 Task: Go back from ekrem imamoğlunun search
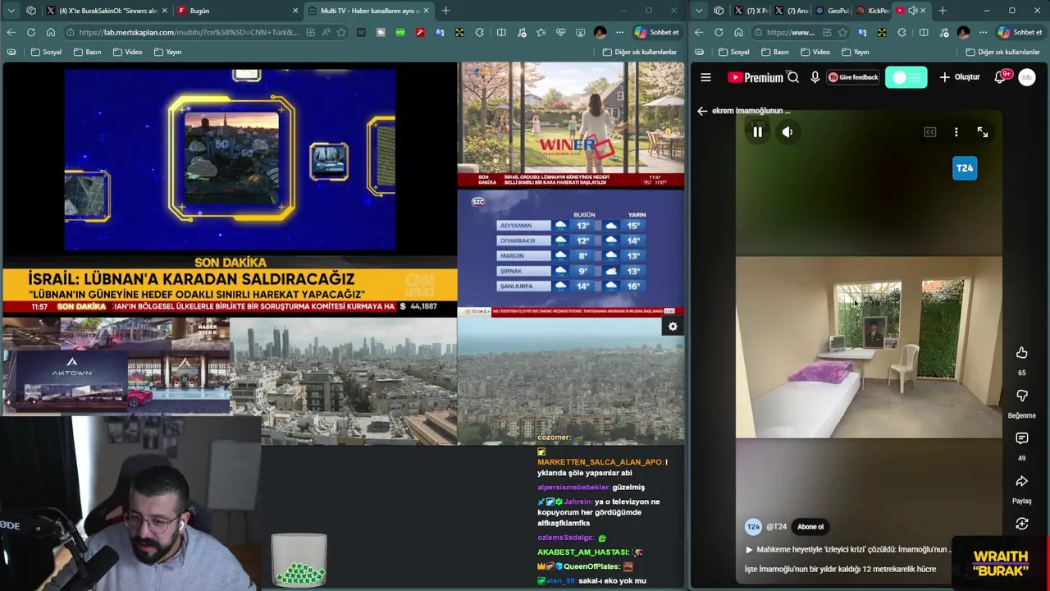[x=702, y=111]
